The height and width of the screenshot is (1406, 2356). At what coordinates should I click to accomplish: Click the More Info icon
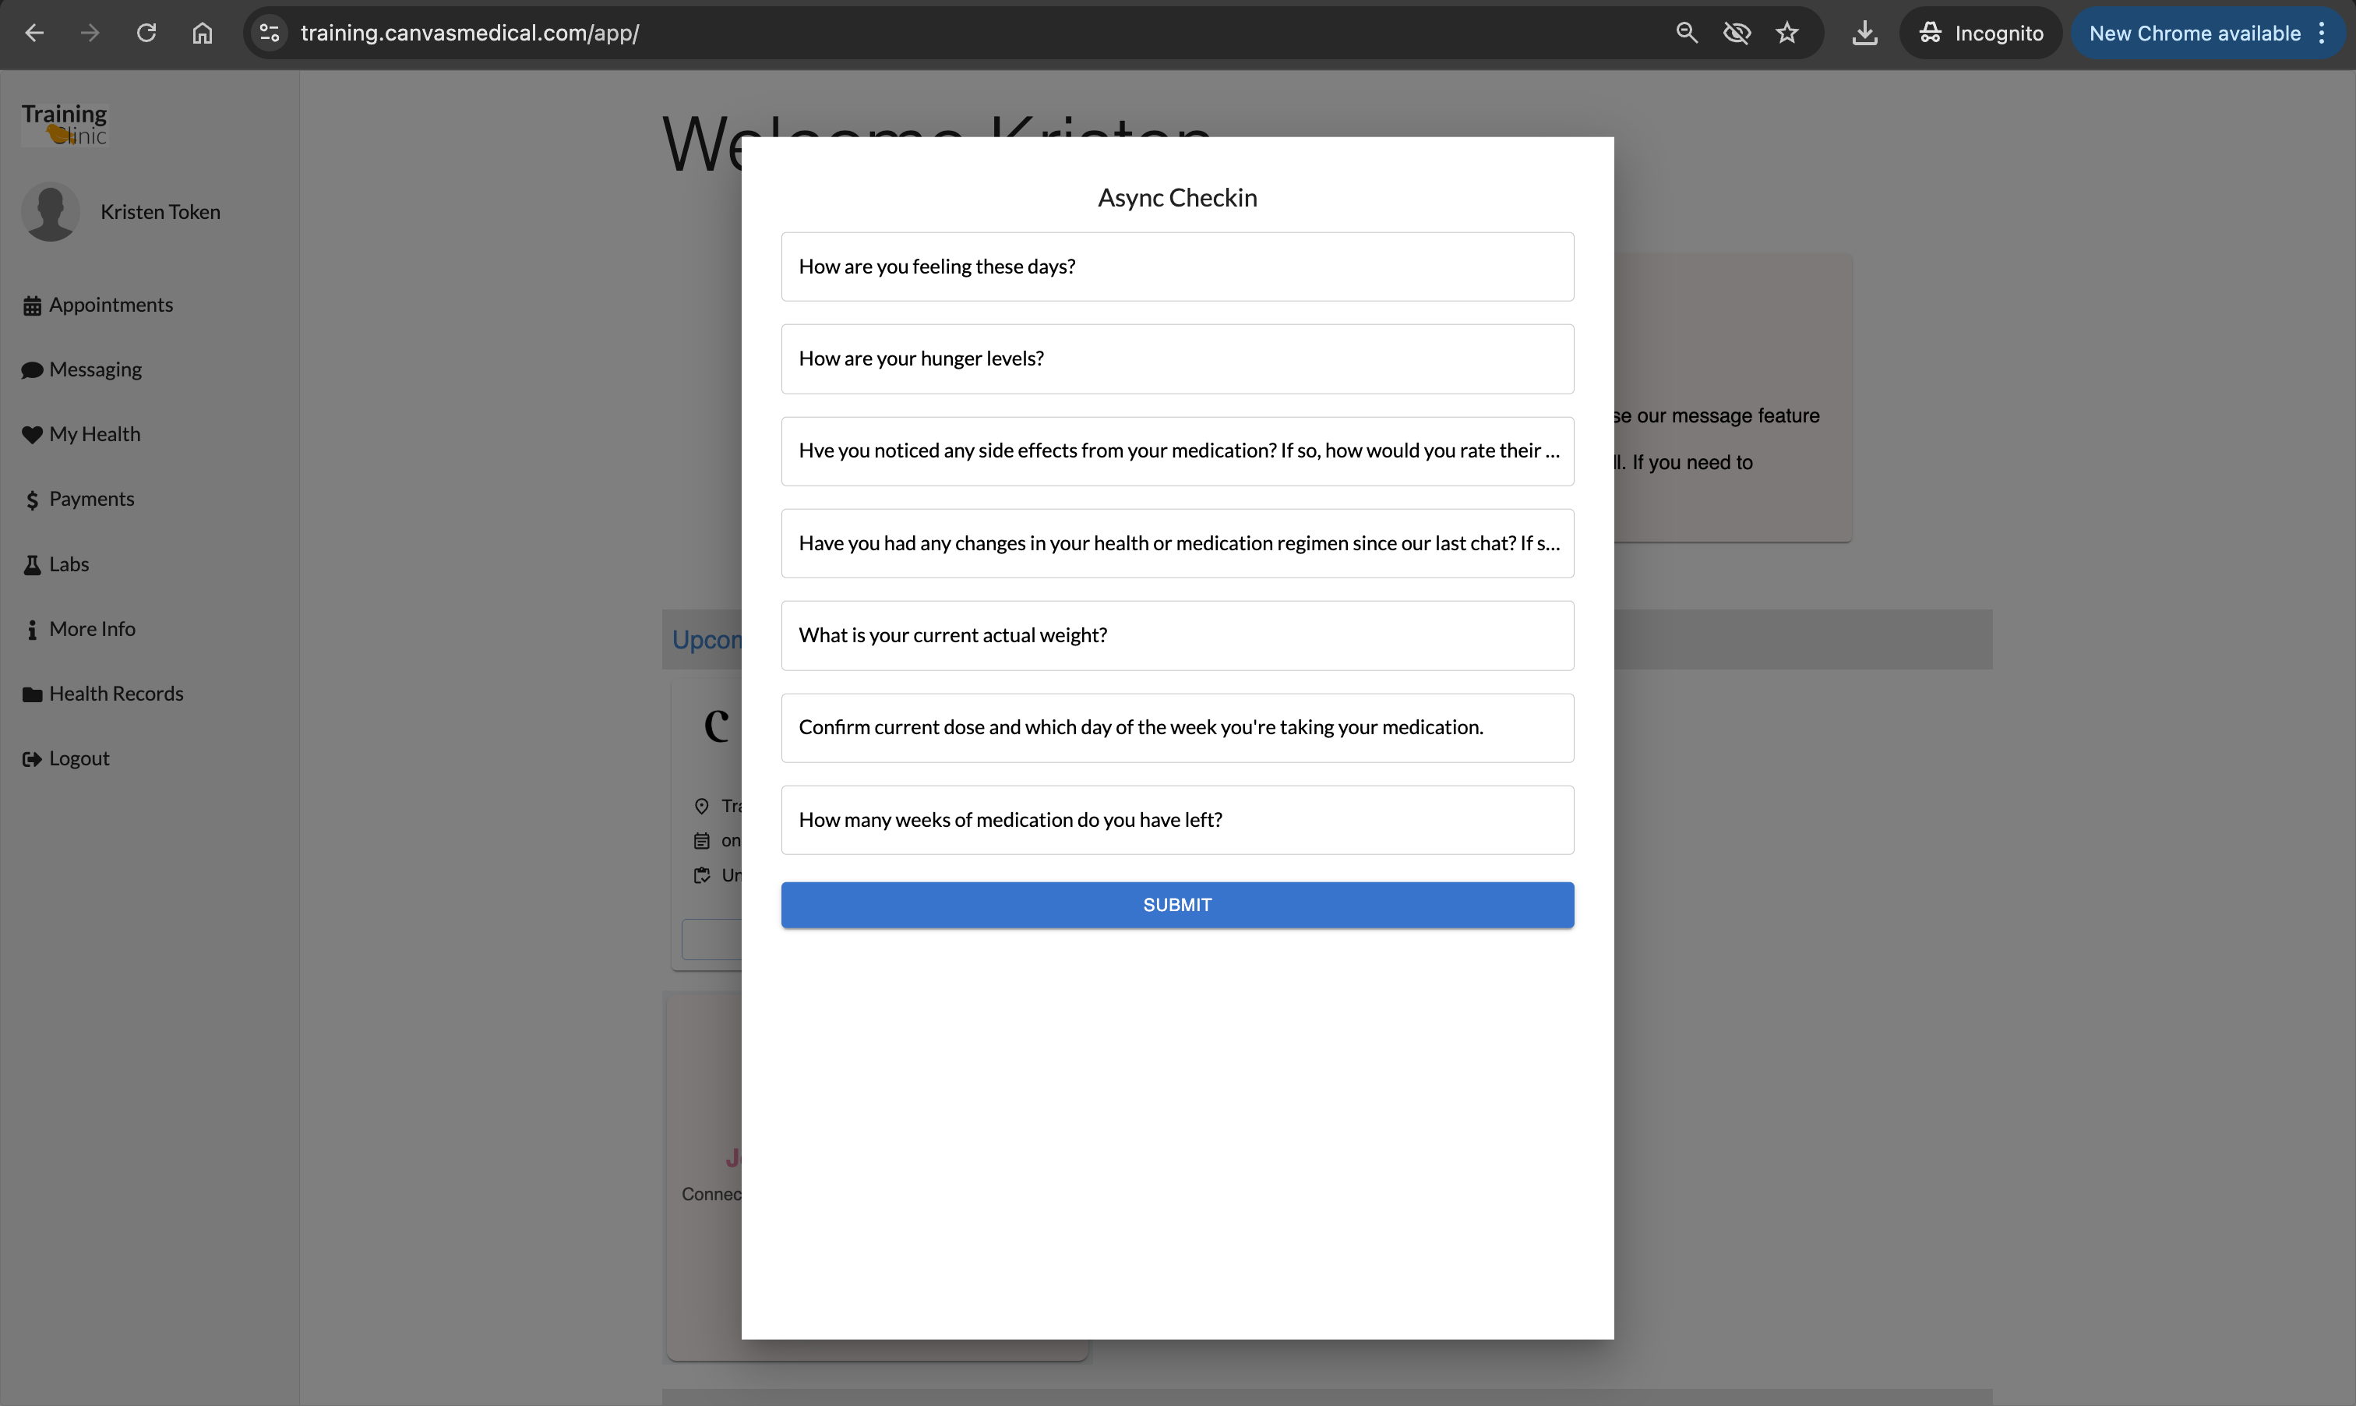click(34, 628)
